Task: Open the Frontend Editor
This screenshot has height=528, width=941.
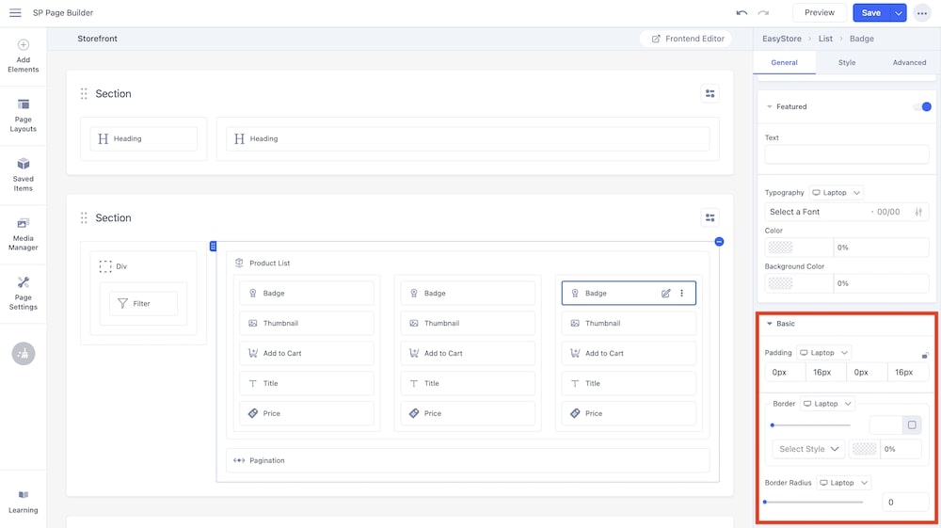Action: pyautogui.click(x=686, y=39)
